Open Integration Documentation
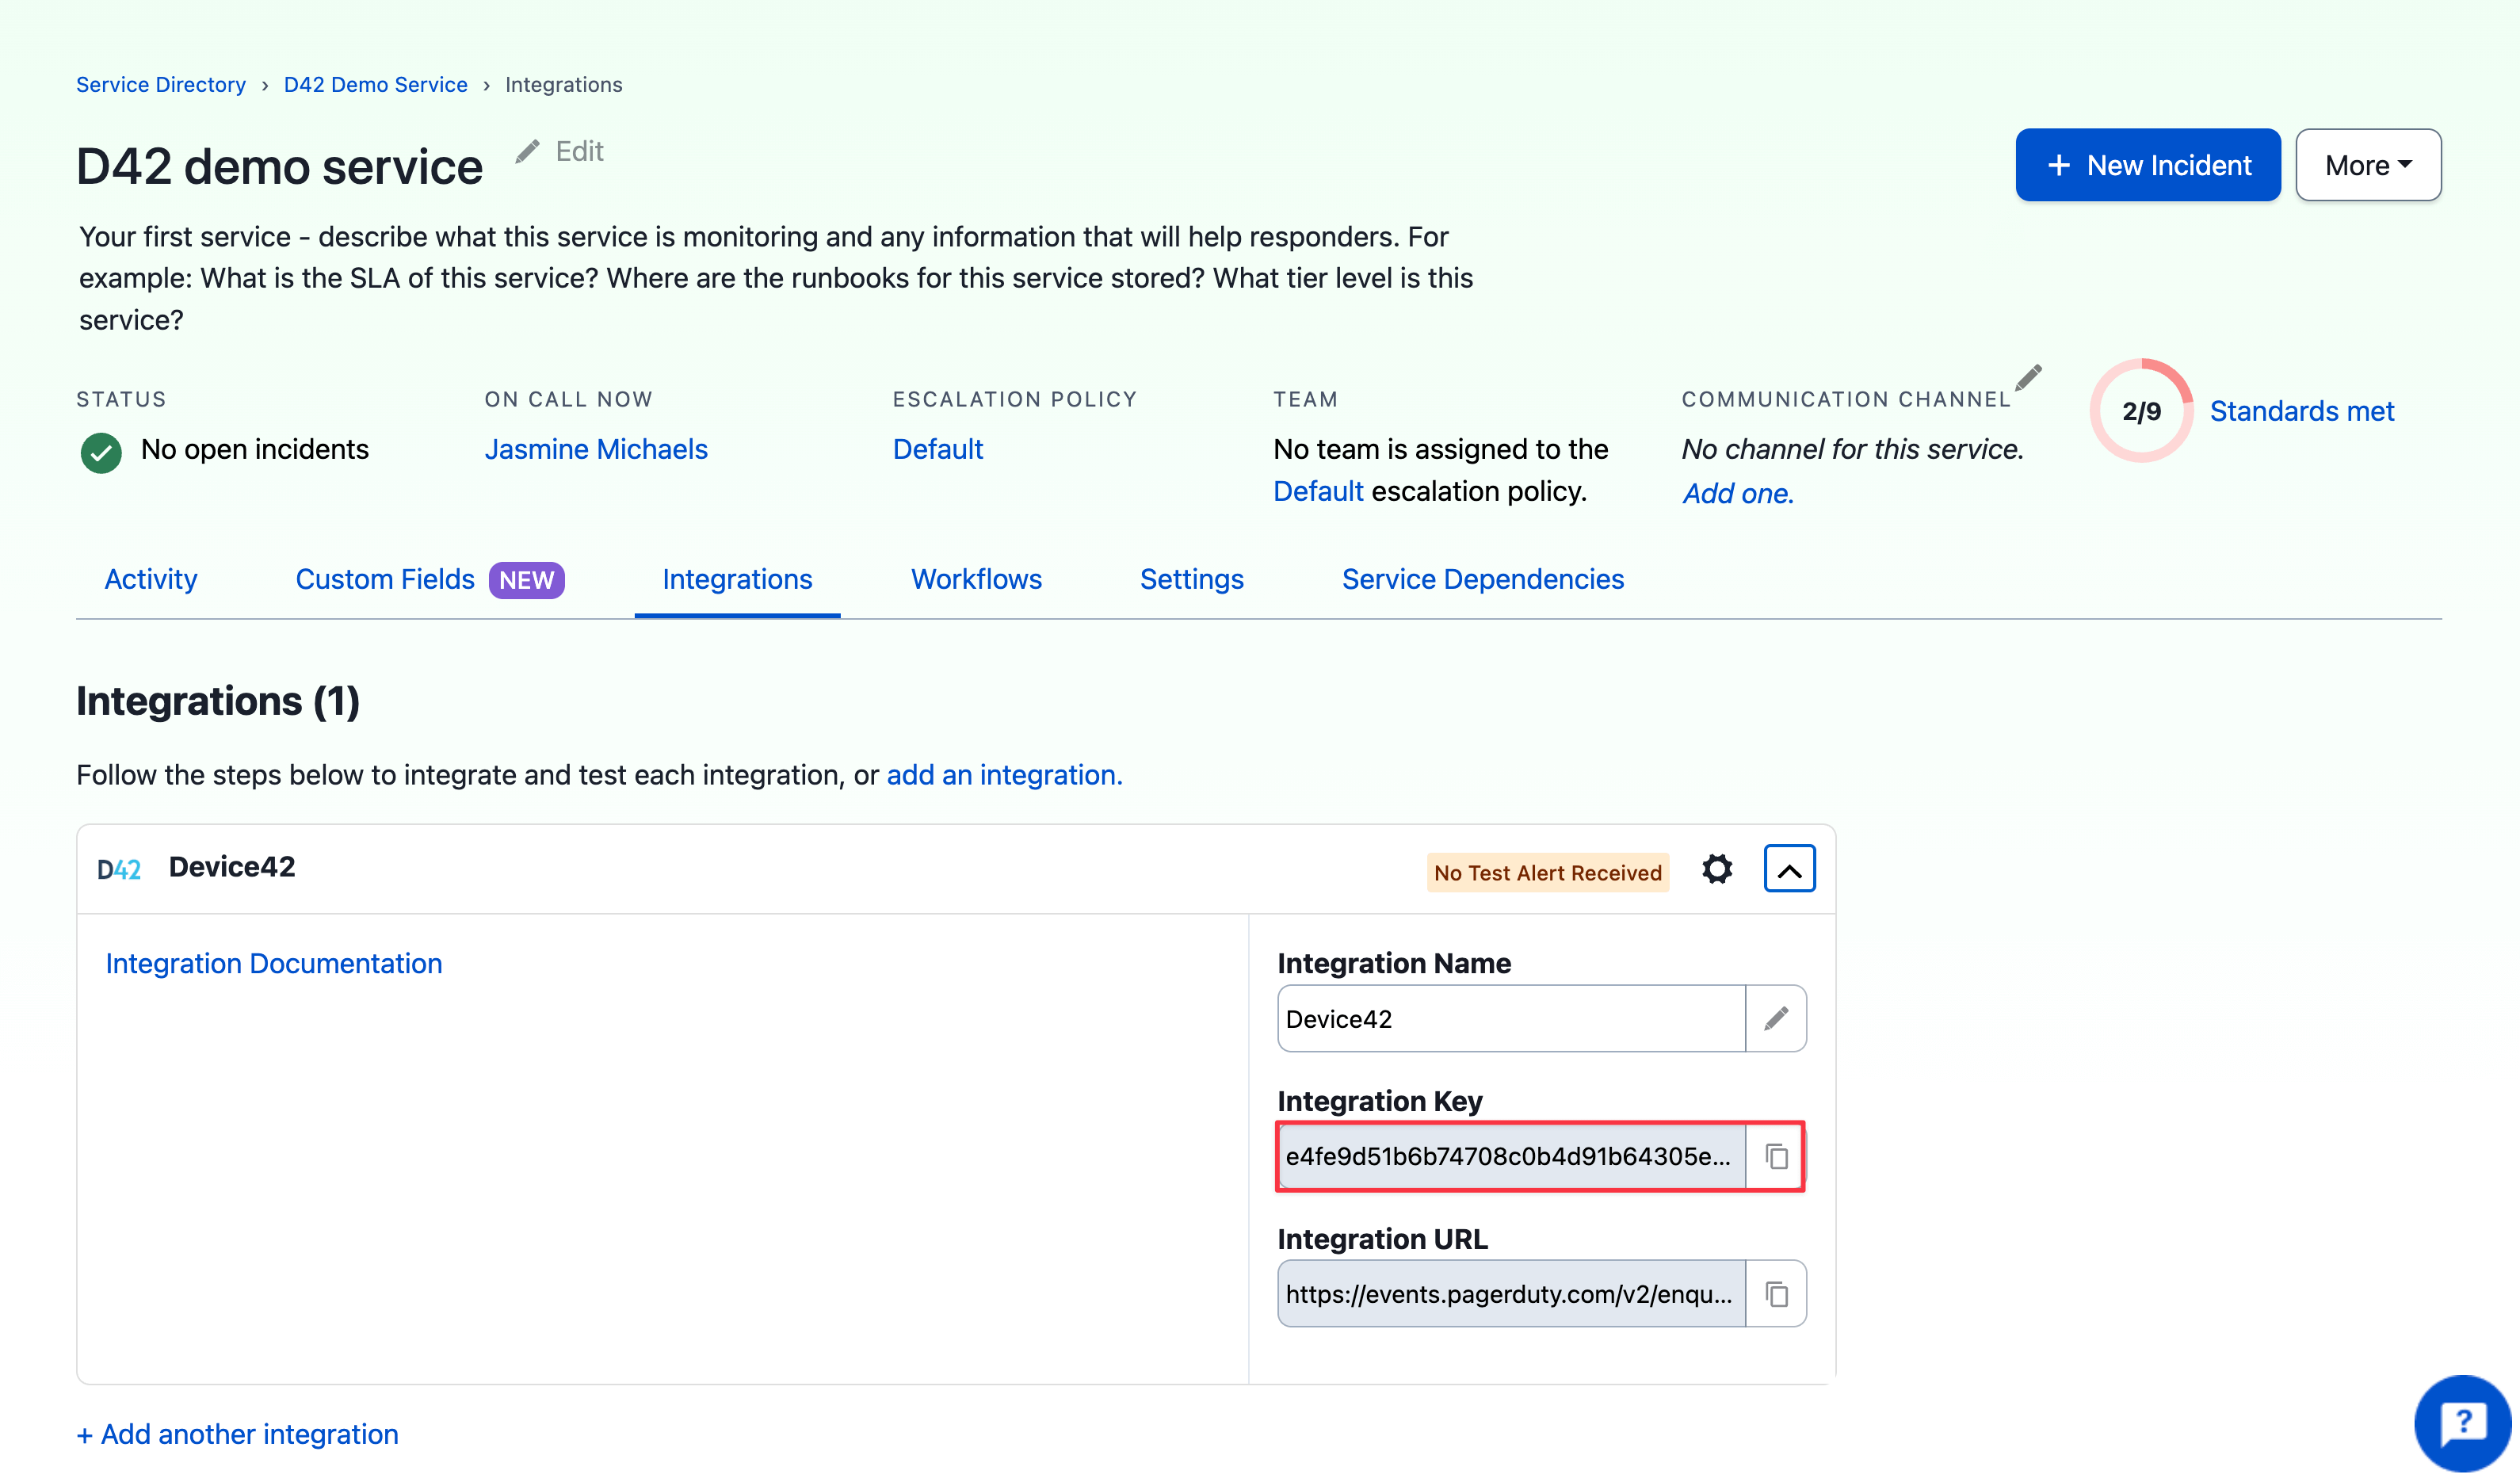The image size is (2520, 1482). 273,963
